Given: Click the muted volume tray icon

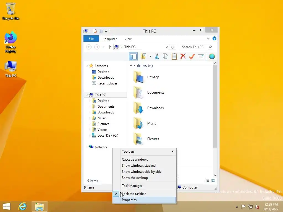Looking at the screenshot, I should (257, 207).
